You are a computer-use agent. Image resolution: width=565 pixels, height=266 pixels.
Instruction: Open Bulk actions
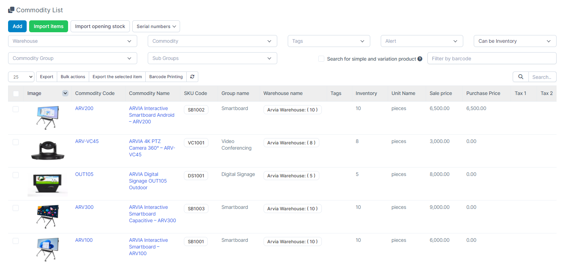(73, 77)
